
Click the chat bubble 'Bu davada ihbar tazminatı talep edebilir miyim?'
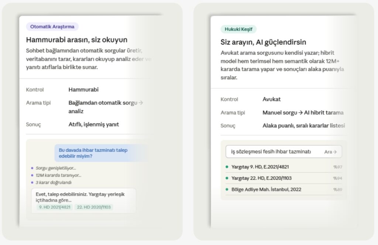(x=101, y=153)
